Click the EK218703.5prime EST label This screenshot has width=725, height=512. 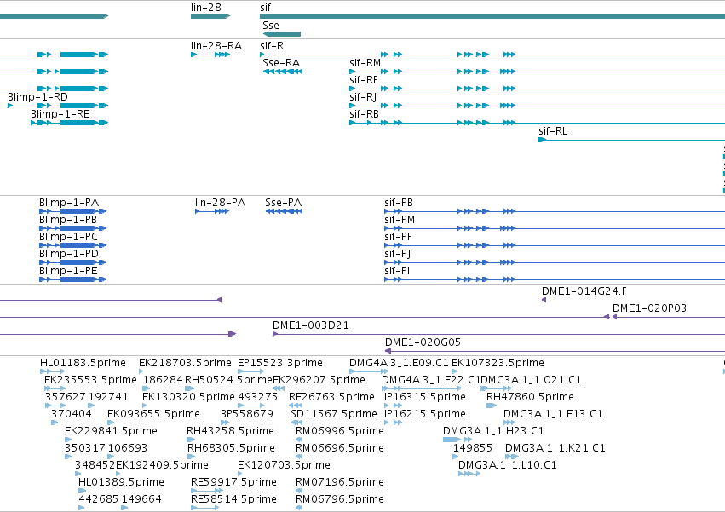tap(185, 363)
